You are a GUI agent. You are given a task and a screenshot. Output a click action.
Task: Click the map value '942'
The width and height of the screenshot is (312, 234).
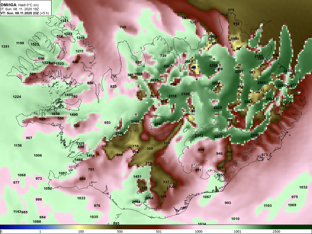[x=236, y=24]
